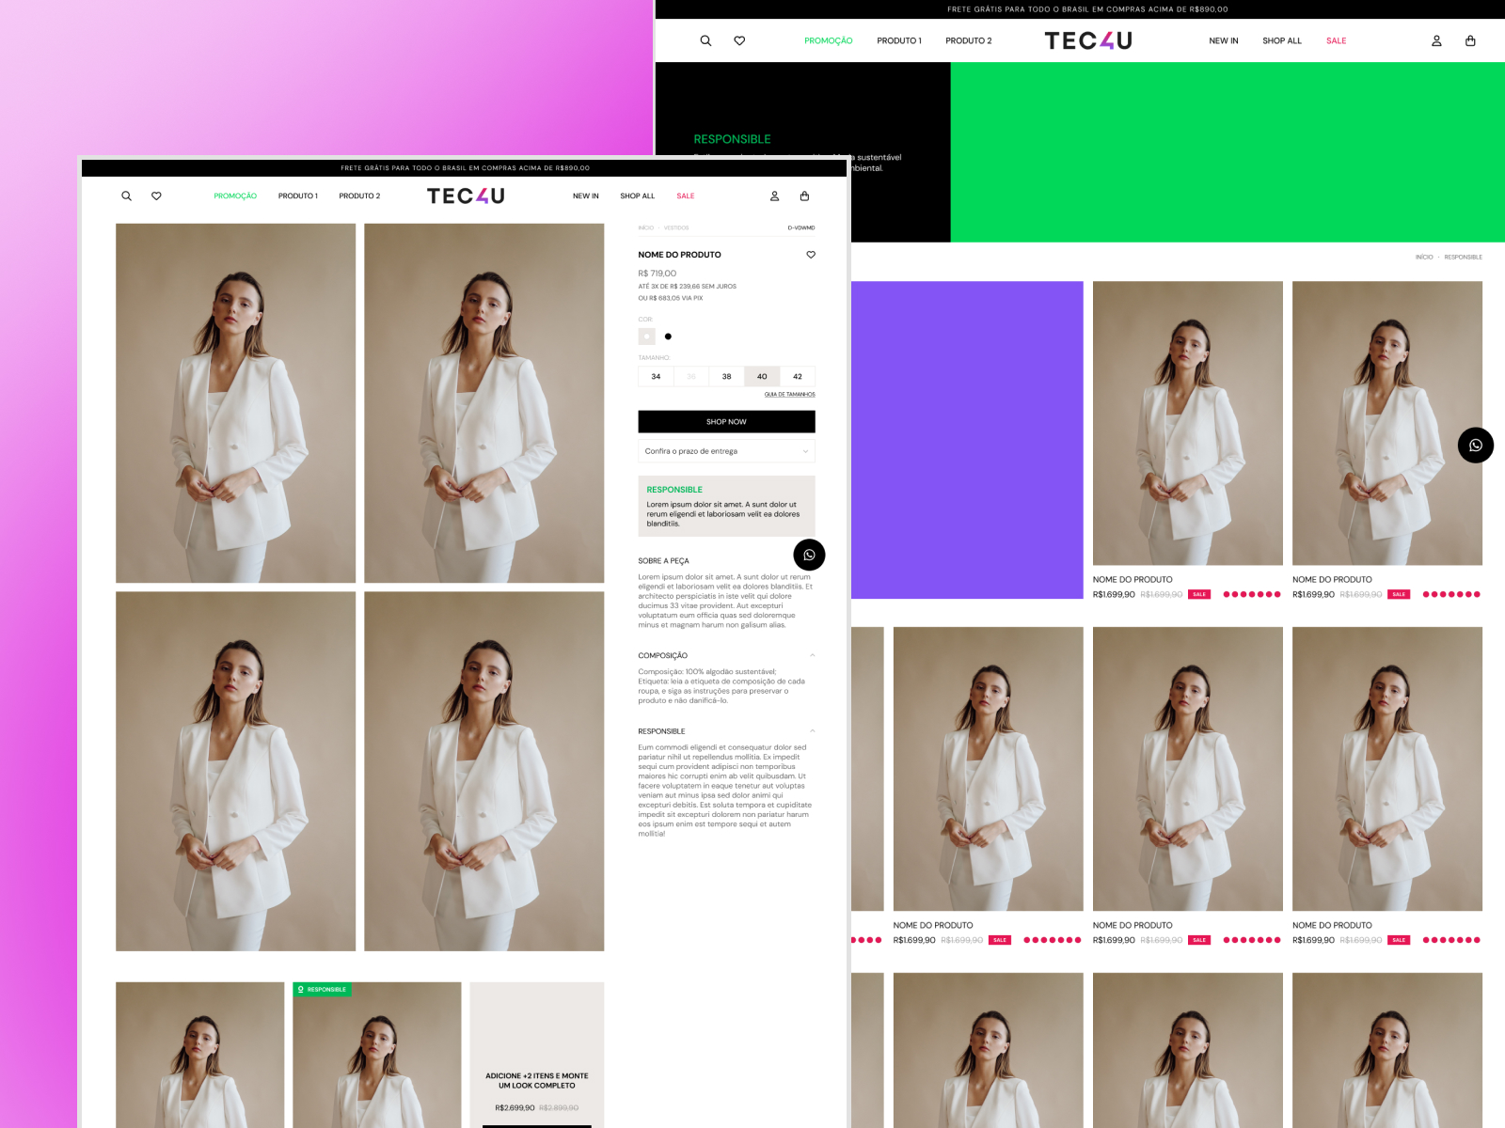Select size 42
Screen dimensions: 1505x1128
[x=797, y=376]
